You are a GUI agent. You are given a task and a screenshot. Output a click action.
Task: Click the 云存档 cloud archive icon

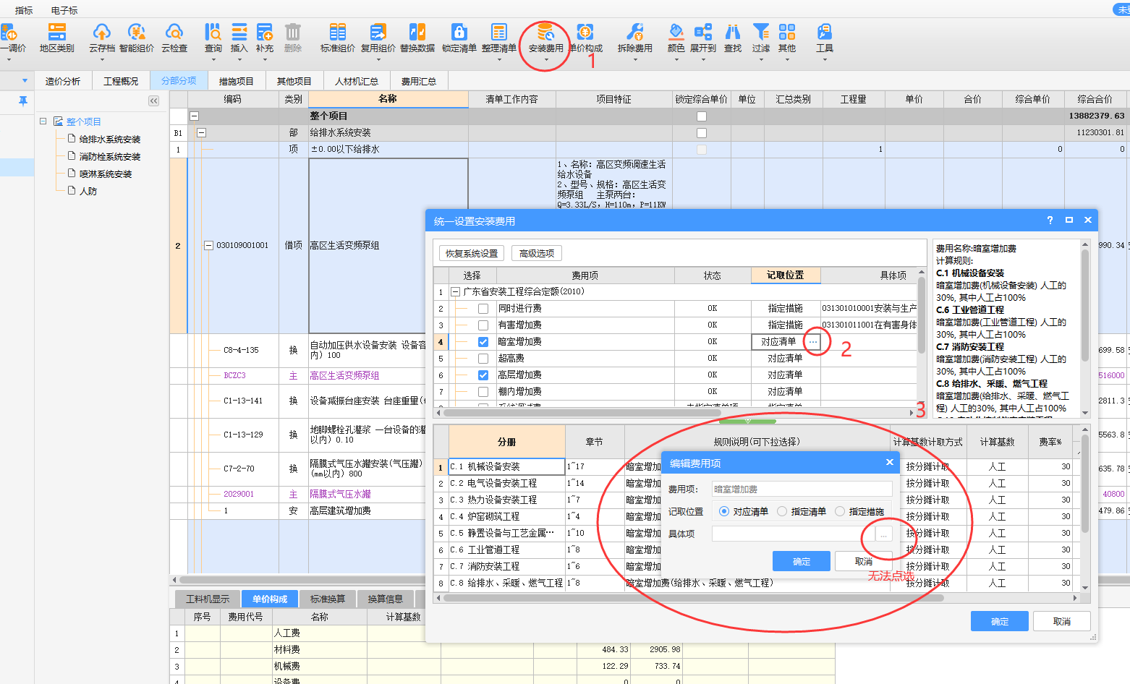tap(102, 33)
